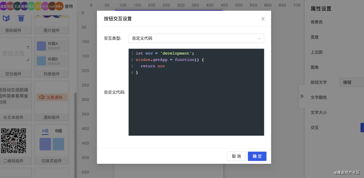Click the 上边距 label
The height and width of the screenshot is (178, 364).
pos(316,52)
